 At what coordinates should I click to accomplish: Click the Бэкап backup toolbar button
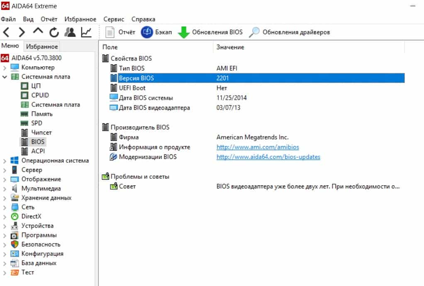tap(156, 32)
